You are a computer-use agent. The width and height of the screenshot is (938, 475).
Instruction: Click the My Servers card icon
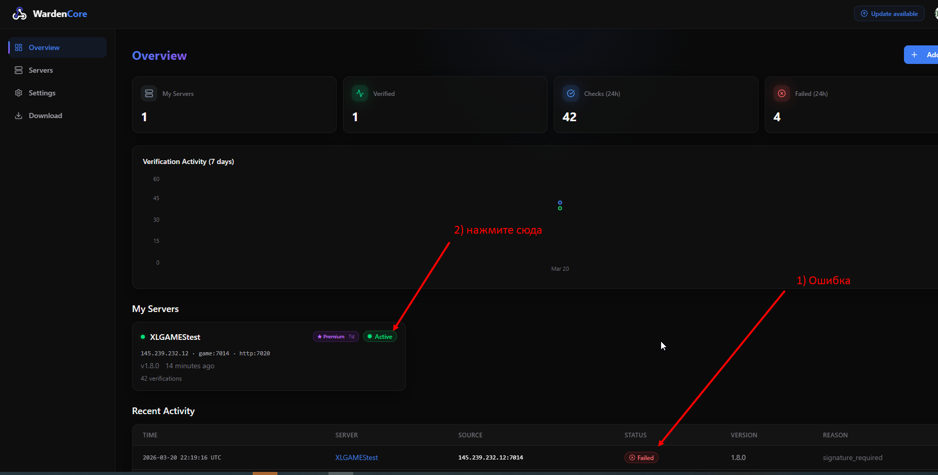pos(149,93)
